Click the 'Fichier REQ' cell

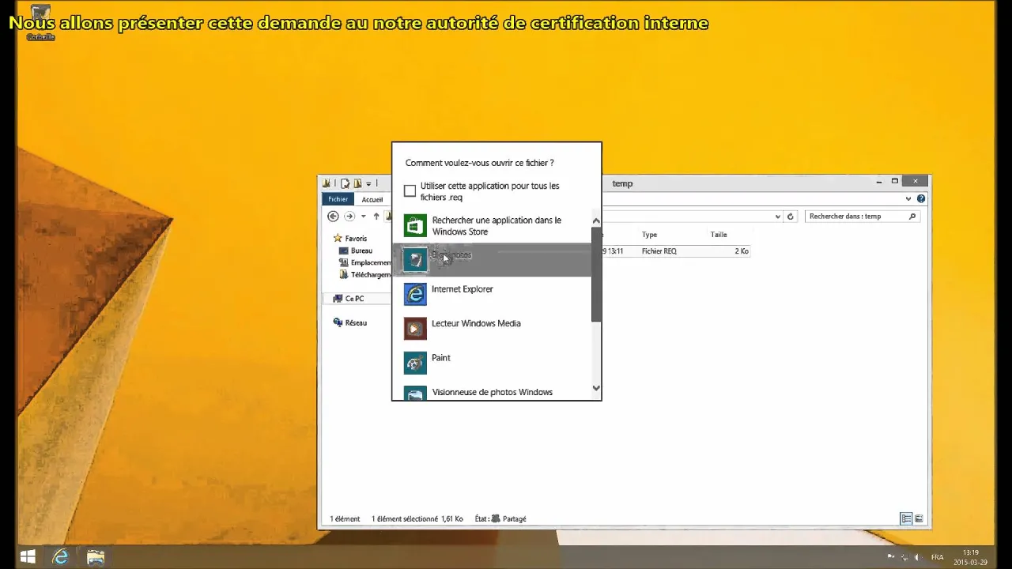coord(659,251)
